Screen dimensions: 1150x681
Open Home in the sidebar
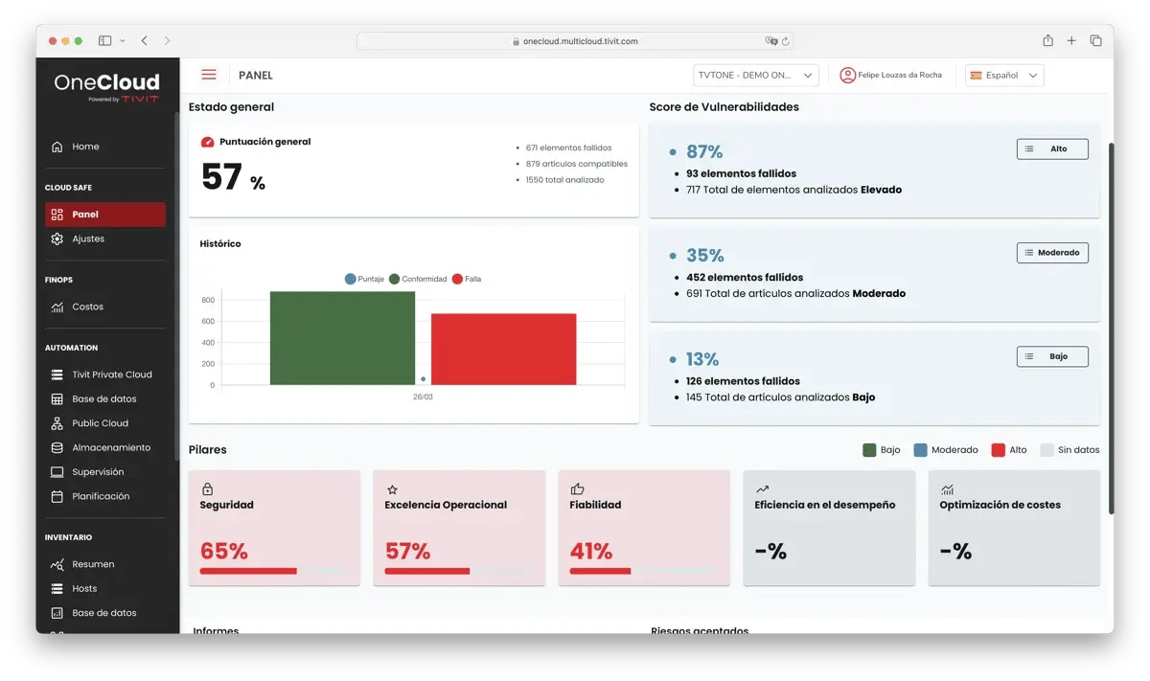(105, 147)
